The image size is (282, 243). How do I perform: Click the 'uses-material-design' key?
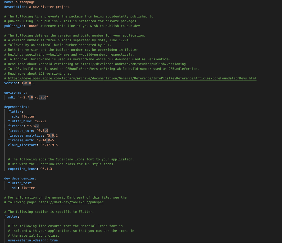pos(27,240)
